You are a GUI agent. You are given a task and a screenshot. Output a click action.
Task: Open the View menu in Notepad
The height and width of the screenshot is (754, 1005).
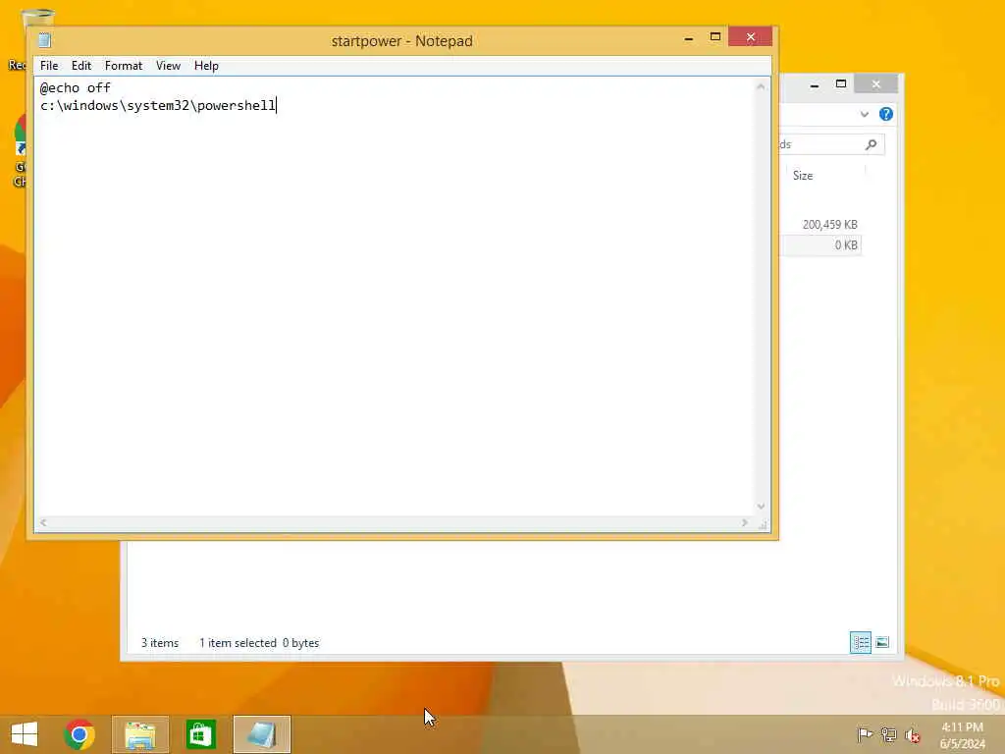(168, 66)
